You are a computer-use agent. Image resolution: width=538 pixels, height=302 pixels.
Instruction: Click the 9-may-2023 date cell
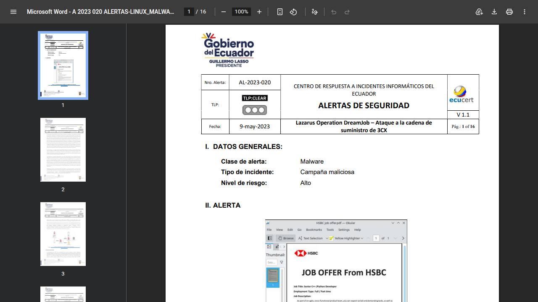point(255,126)
